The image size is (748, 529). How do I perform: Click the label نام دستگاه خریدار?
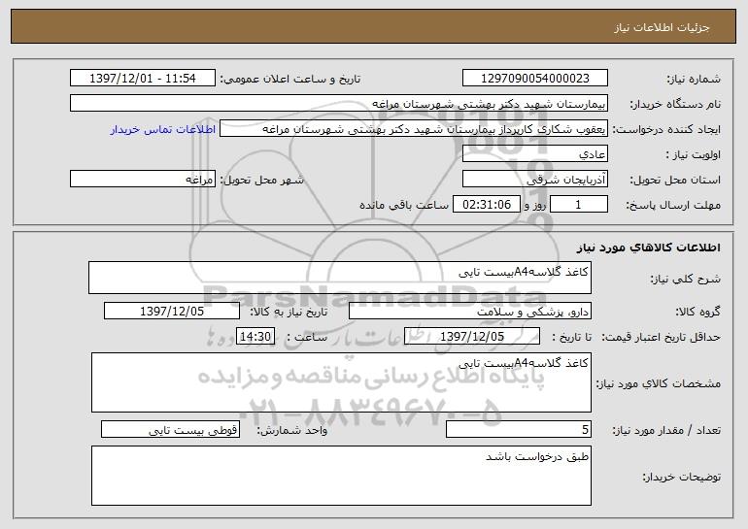click(x=675, y=105)
